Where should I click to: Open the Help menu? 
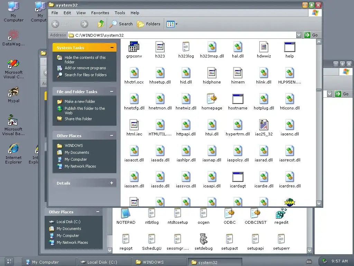click(x=135, y=13)
